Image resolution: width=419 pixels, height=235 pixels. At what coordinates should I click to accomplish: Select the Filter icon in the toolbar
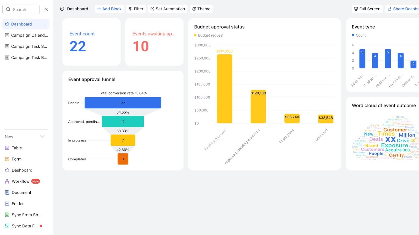(130, 9)
